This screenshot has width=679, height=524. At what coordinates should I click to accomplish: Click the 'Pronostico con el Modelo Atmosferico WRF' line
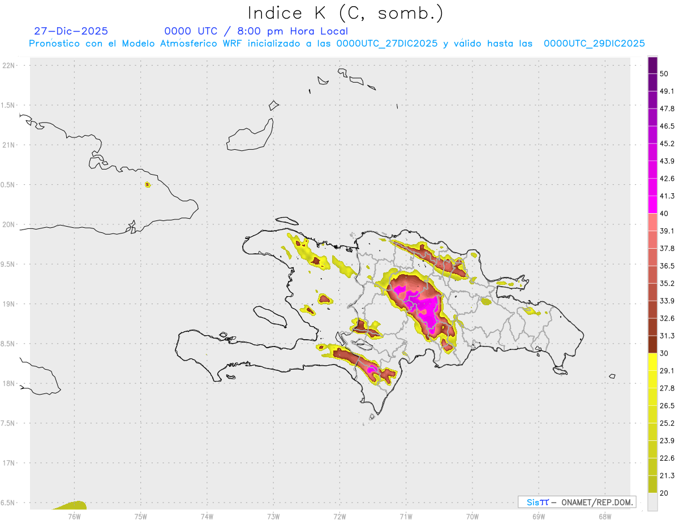[x=337, y=43]
